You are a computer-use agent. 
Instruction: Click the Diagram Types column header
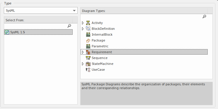144,11
